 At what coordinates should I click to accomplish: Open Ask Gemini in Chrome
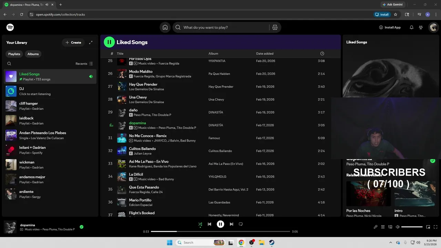392,4
